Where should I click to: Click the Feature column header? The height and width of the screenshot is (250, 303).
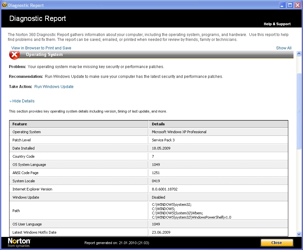point(79,124)
